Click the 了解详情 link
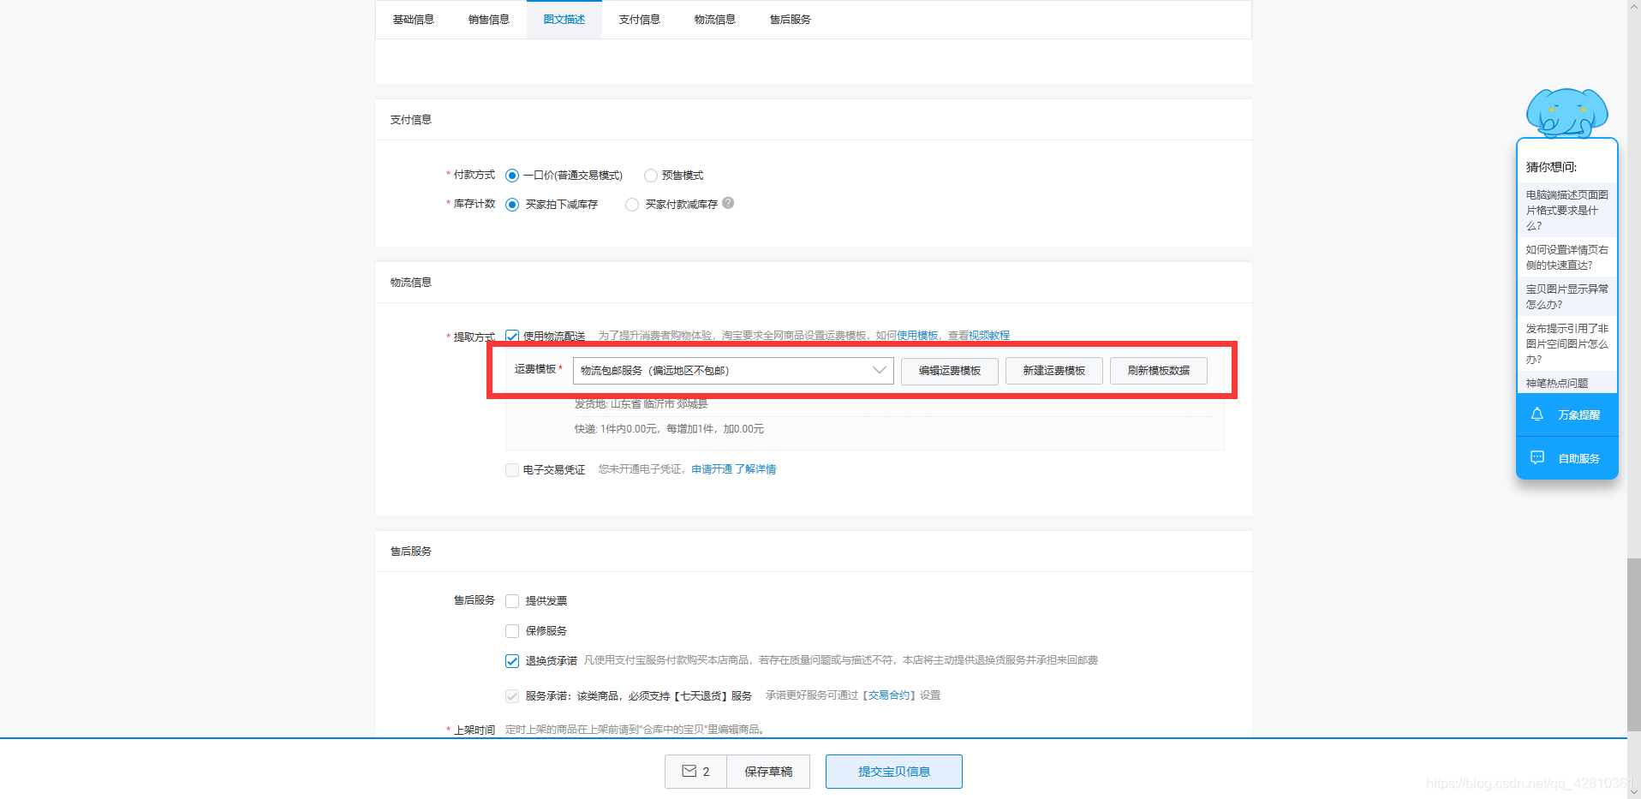Viewport: 1641px width, 799px height. point(755,469)
